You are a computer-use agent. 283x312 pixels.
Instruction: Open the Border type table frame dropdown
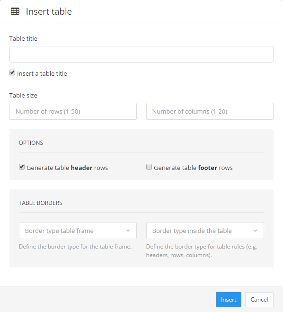[x=78, y=231]
